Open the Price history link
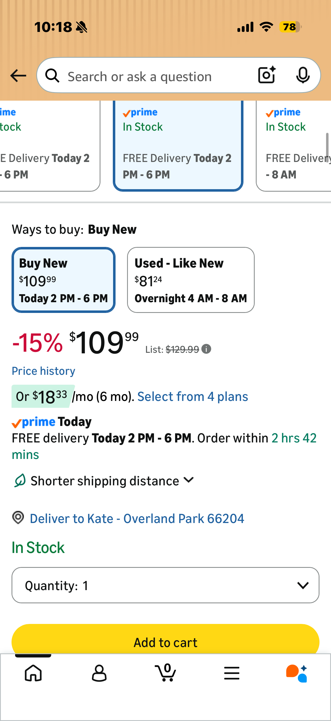Screen dimensions: 331x721 43,371
